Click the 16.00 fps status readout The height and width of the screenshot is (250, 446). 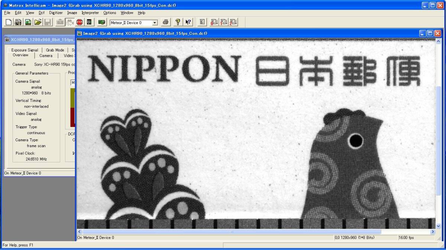coord(406,238)
